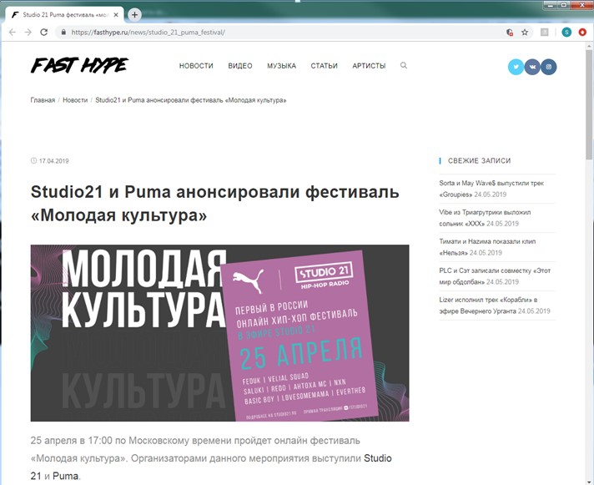
Task: Open the site search magnifier icon
Action: [x=404, y=66]
